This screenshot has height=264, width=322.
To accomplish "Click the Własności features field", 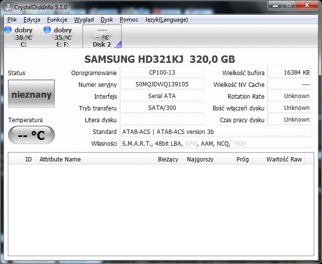I will tap(216, 143).
